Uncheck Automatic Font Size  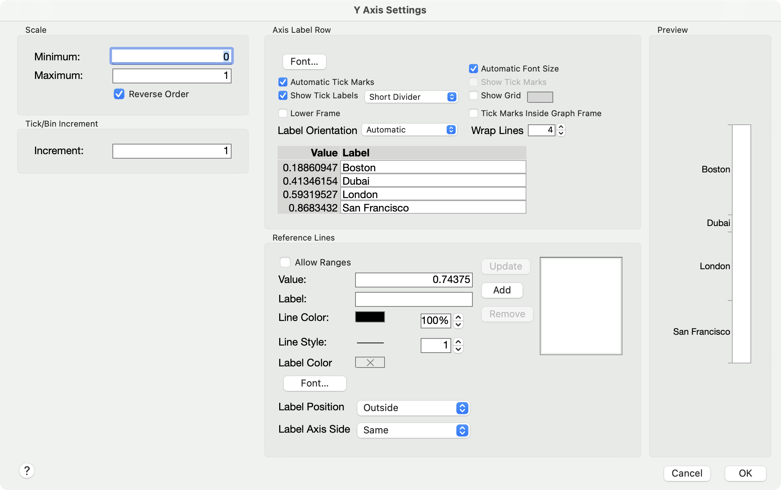474,69
